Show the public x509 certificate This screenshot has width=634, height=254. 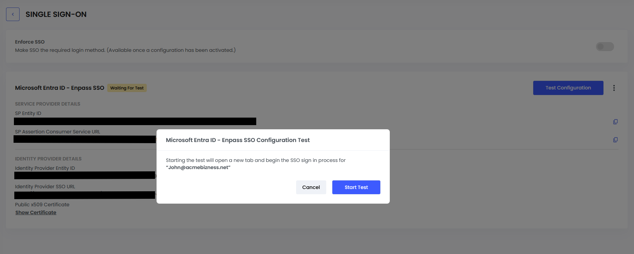coord(36,213)
